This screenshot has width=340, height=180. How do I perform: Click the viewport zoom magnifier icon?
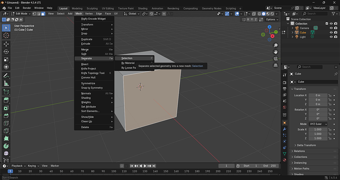coord(275,45)
